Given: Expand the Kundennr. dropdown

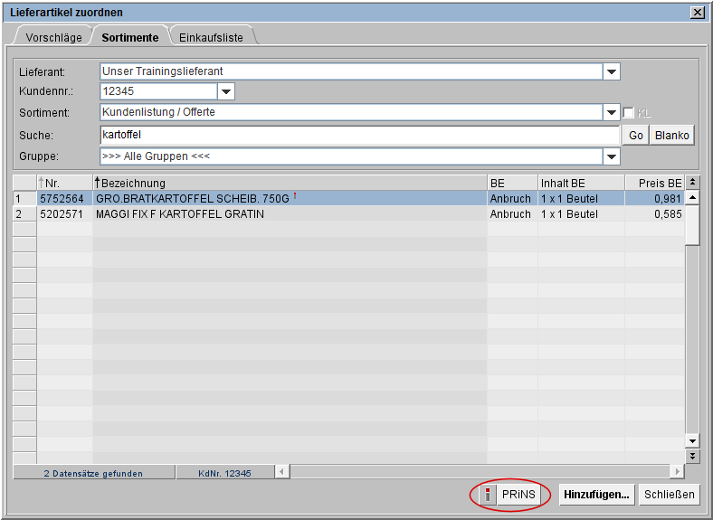Looking at the screenshot, I should [x=226, y=91].
